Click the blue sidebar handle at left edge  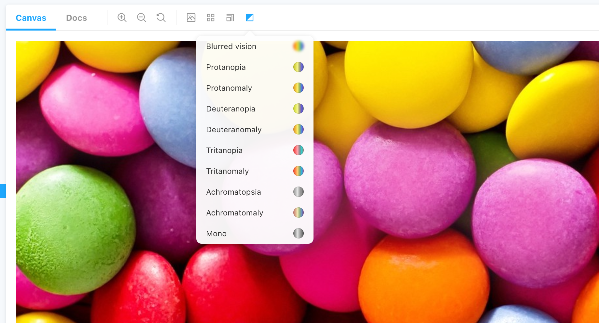[3, 191]
